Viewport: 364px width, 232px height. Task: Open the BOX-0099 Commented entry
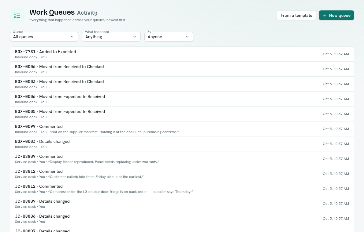coord(182,129)
